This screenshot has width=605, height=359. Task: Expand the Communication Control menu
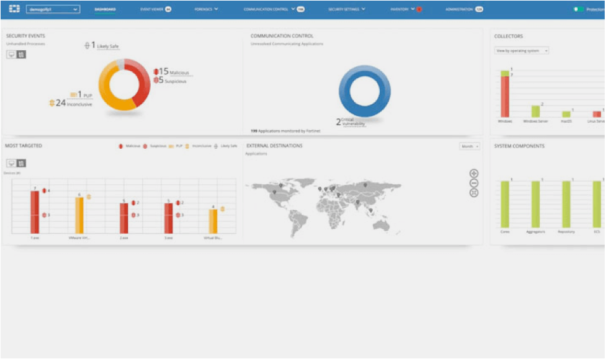(269, 9)
